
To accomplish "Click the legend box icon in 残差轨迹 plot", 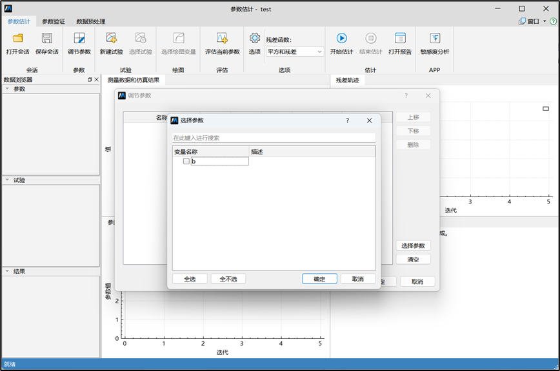I will point(546,109).
